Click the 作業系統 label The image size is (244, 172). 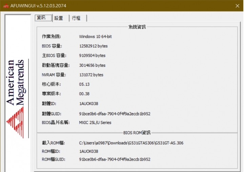click(52, 37)
